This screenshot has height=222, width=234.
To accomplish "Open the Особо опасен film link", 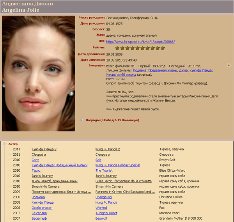I will click(42, 208).
